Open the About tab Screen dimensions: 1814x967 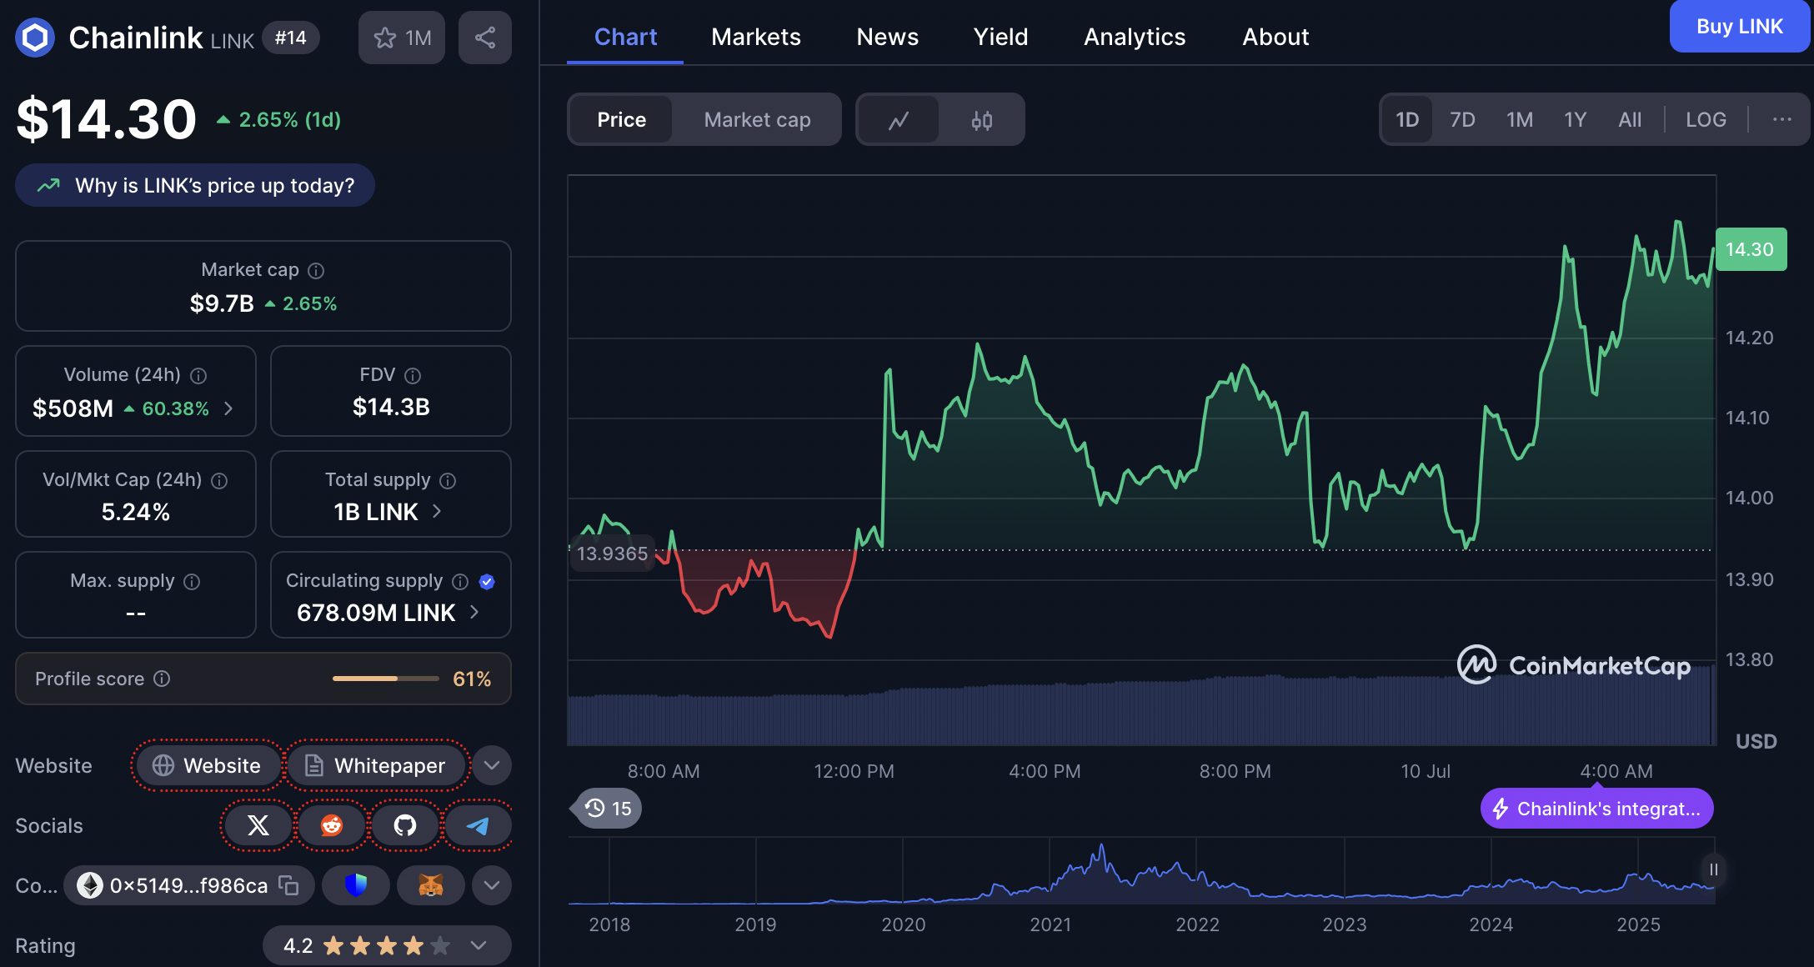1275,37
